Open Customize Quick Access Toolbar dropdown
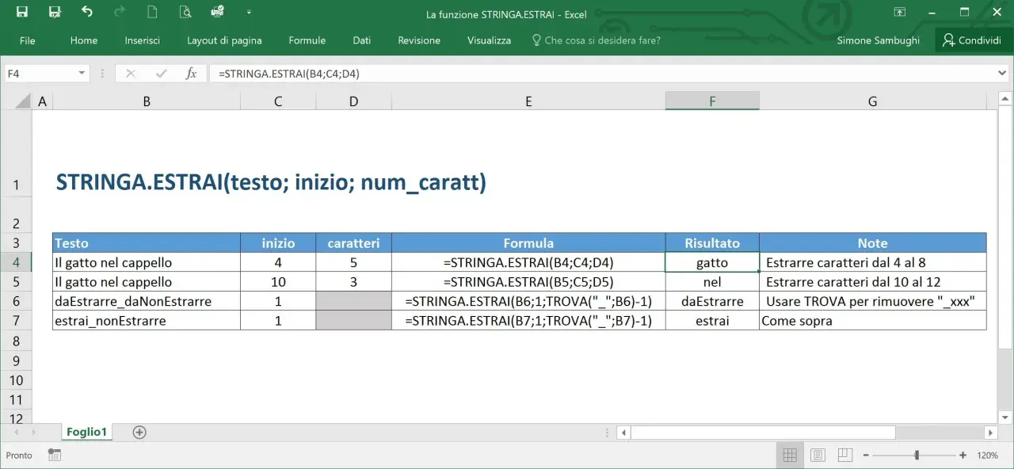The image size is (1014, 469). [250, 13]
